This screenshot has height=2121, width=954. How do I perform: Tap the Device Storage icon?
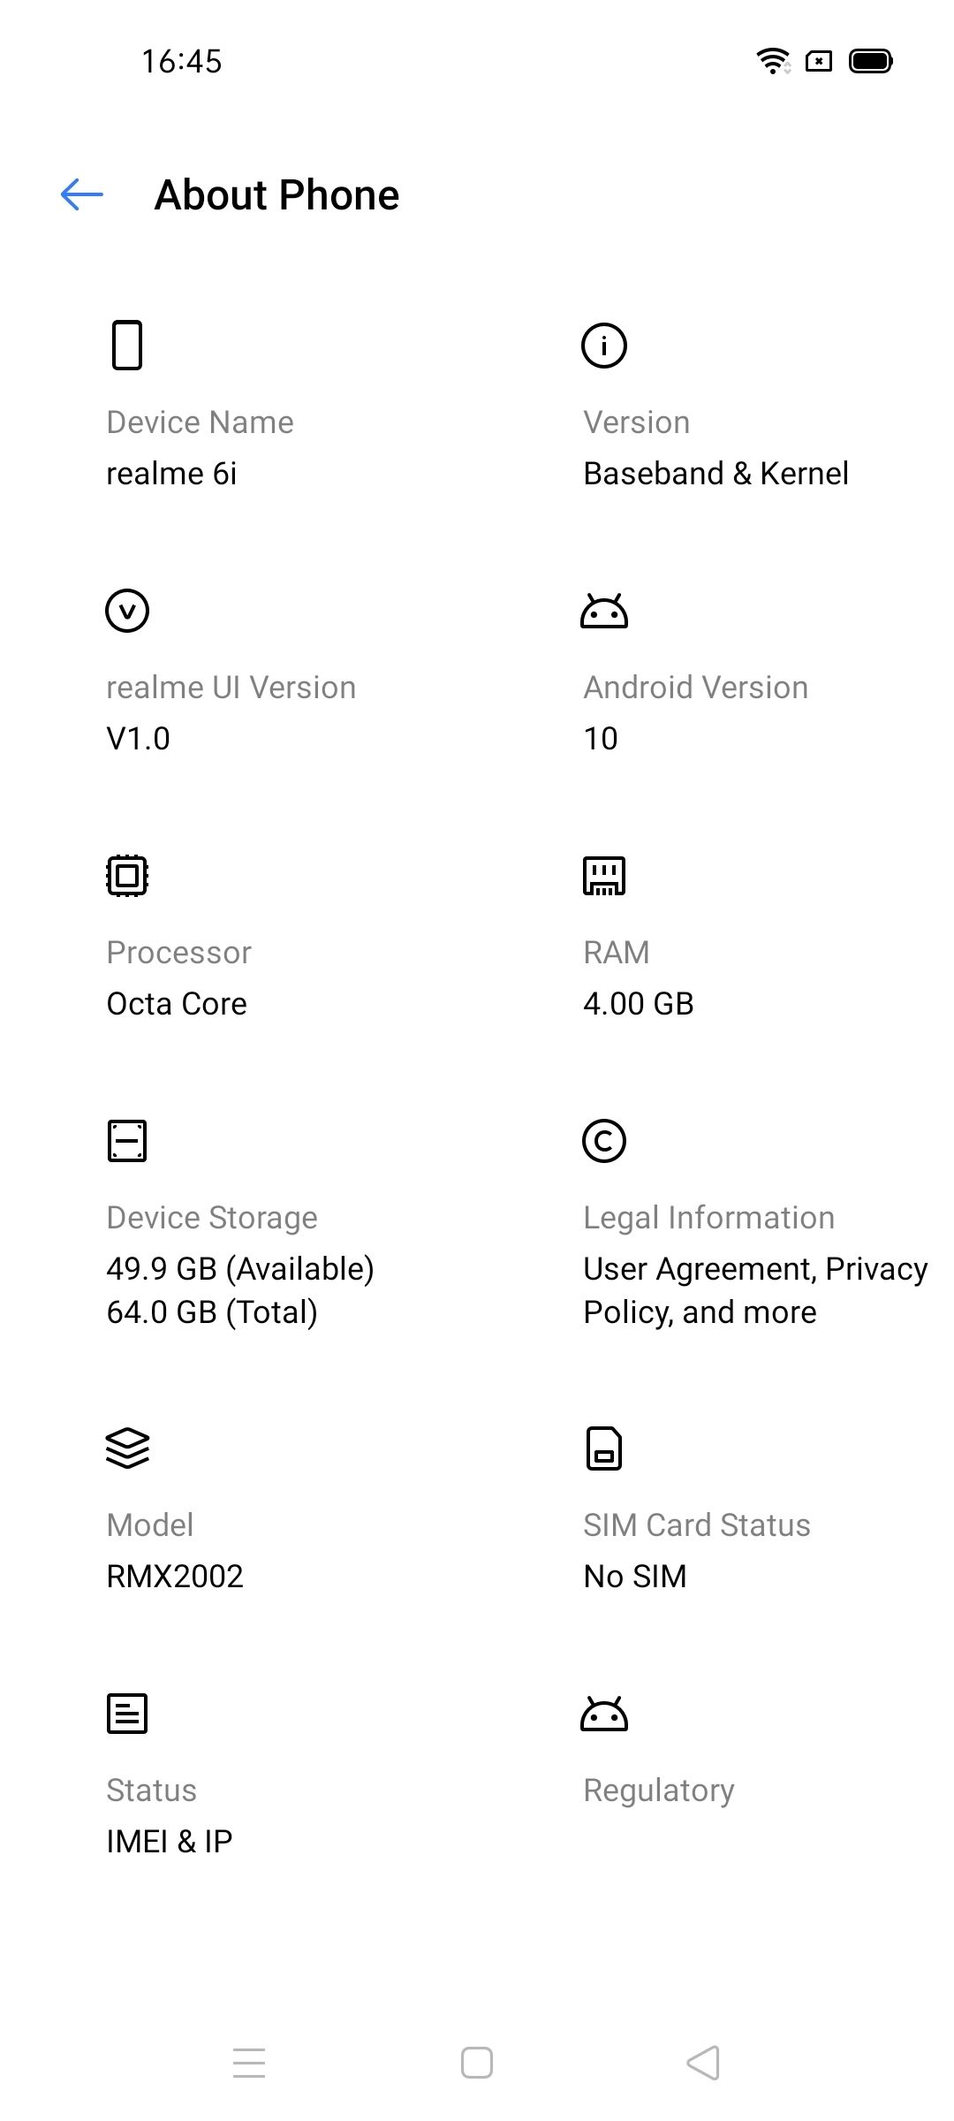click(127, 1141)
